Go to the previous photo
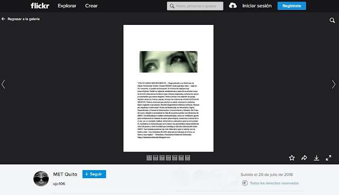Screen dimensions: 339x195 point(3,85)
